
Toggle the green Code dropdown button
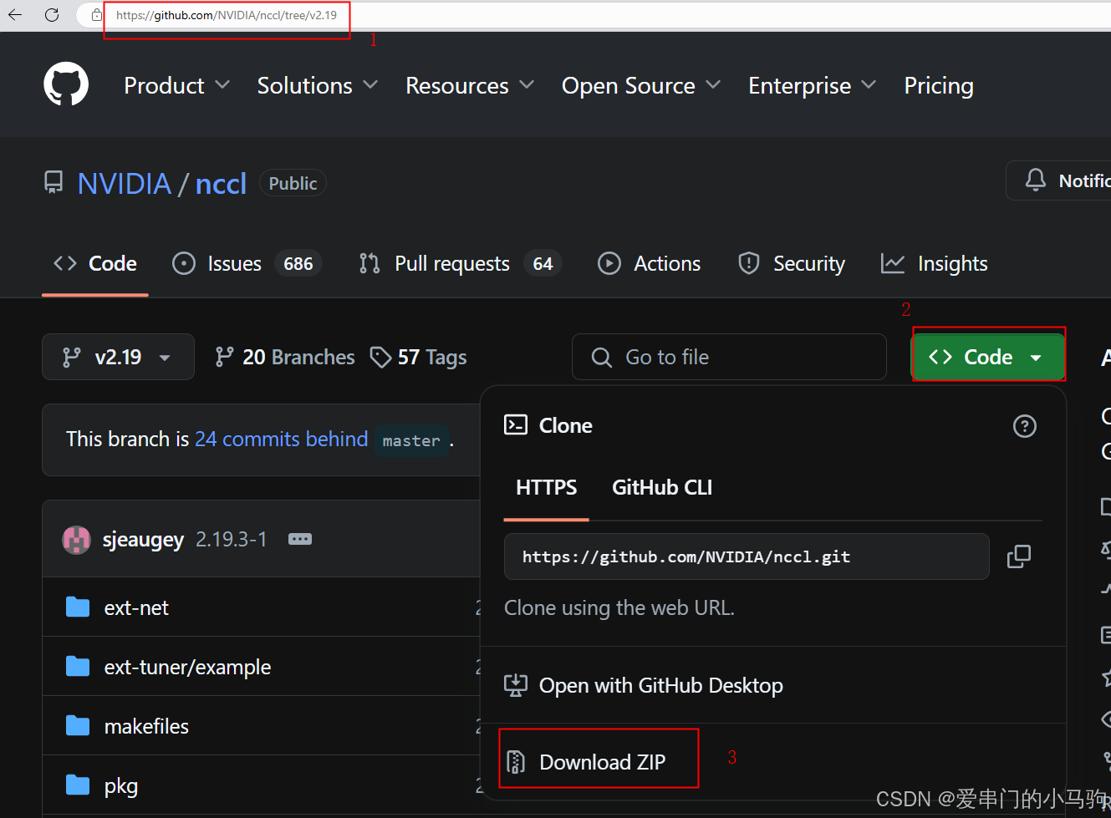tap(987, 357)
